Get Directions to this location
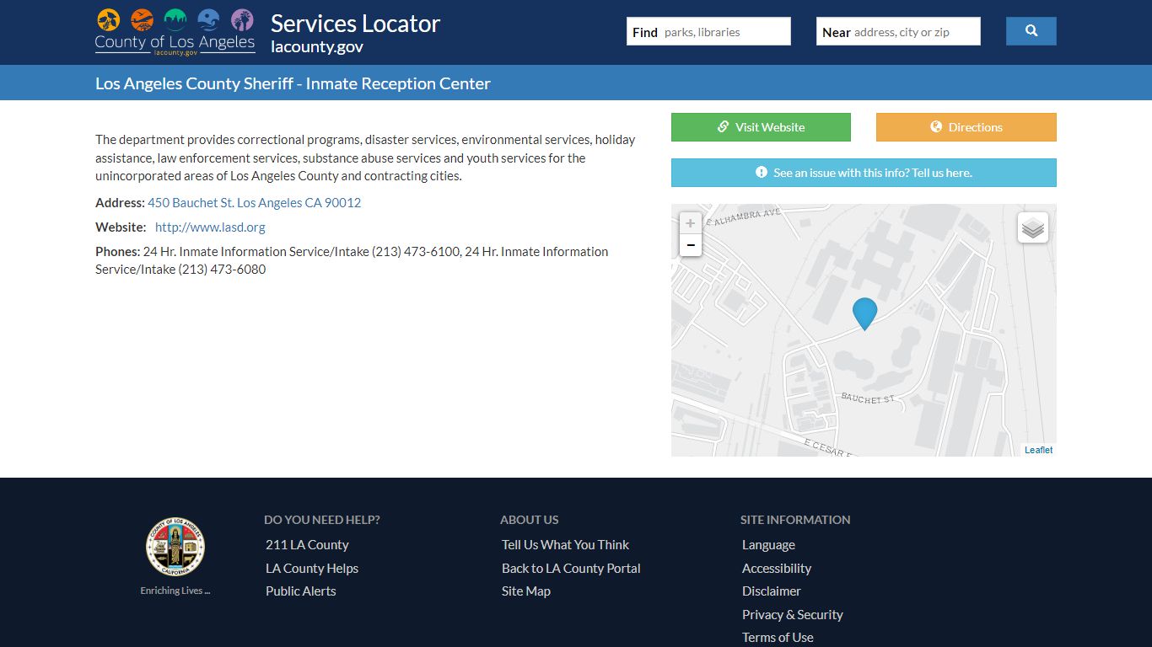The image size is (1152, 647). [966, 127]
